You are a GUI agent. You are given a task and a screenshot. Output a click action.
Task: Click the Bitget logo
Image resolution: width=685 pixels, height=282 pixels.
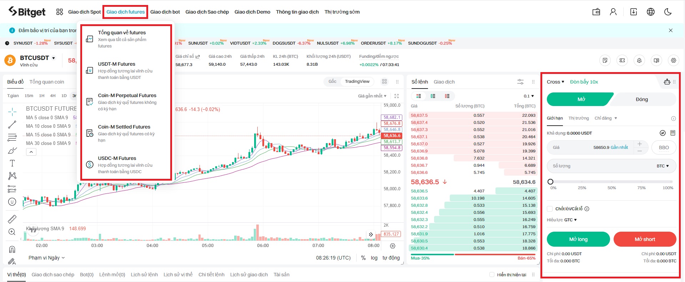coord(27,12)
